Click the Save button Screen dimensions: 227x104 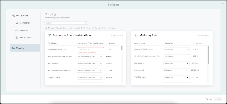pos(218,99)
